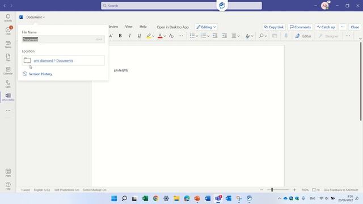Adjust the zoom slider handle
The image size is (363, 204).
(x=272, y=190)
